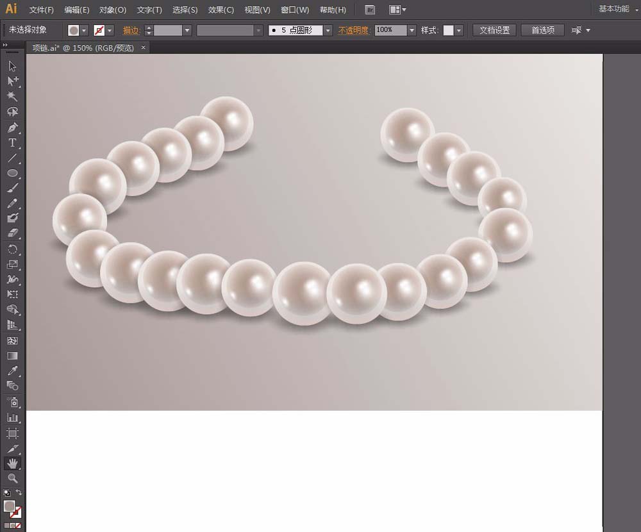This screenshot has height=532, width=641.
Task: Select the Mesh tool
Action: 12,340
